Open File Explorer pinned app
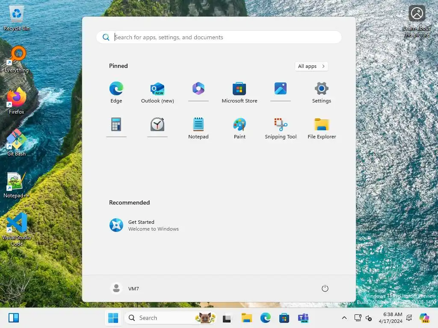This screenshot has height=328, width=438. click(322, 128)
